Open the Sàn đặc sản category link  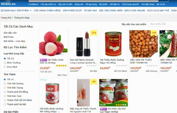[10, 33]
